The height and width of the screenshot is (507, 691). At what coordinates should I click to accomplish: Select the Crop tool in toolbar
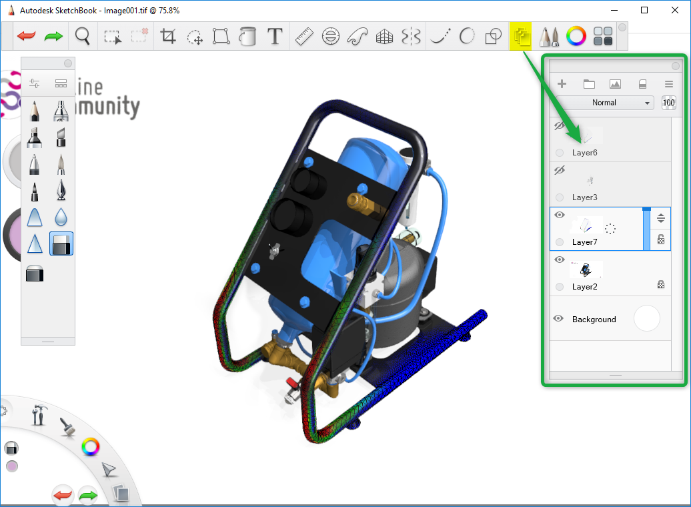[x=168, y=36]
